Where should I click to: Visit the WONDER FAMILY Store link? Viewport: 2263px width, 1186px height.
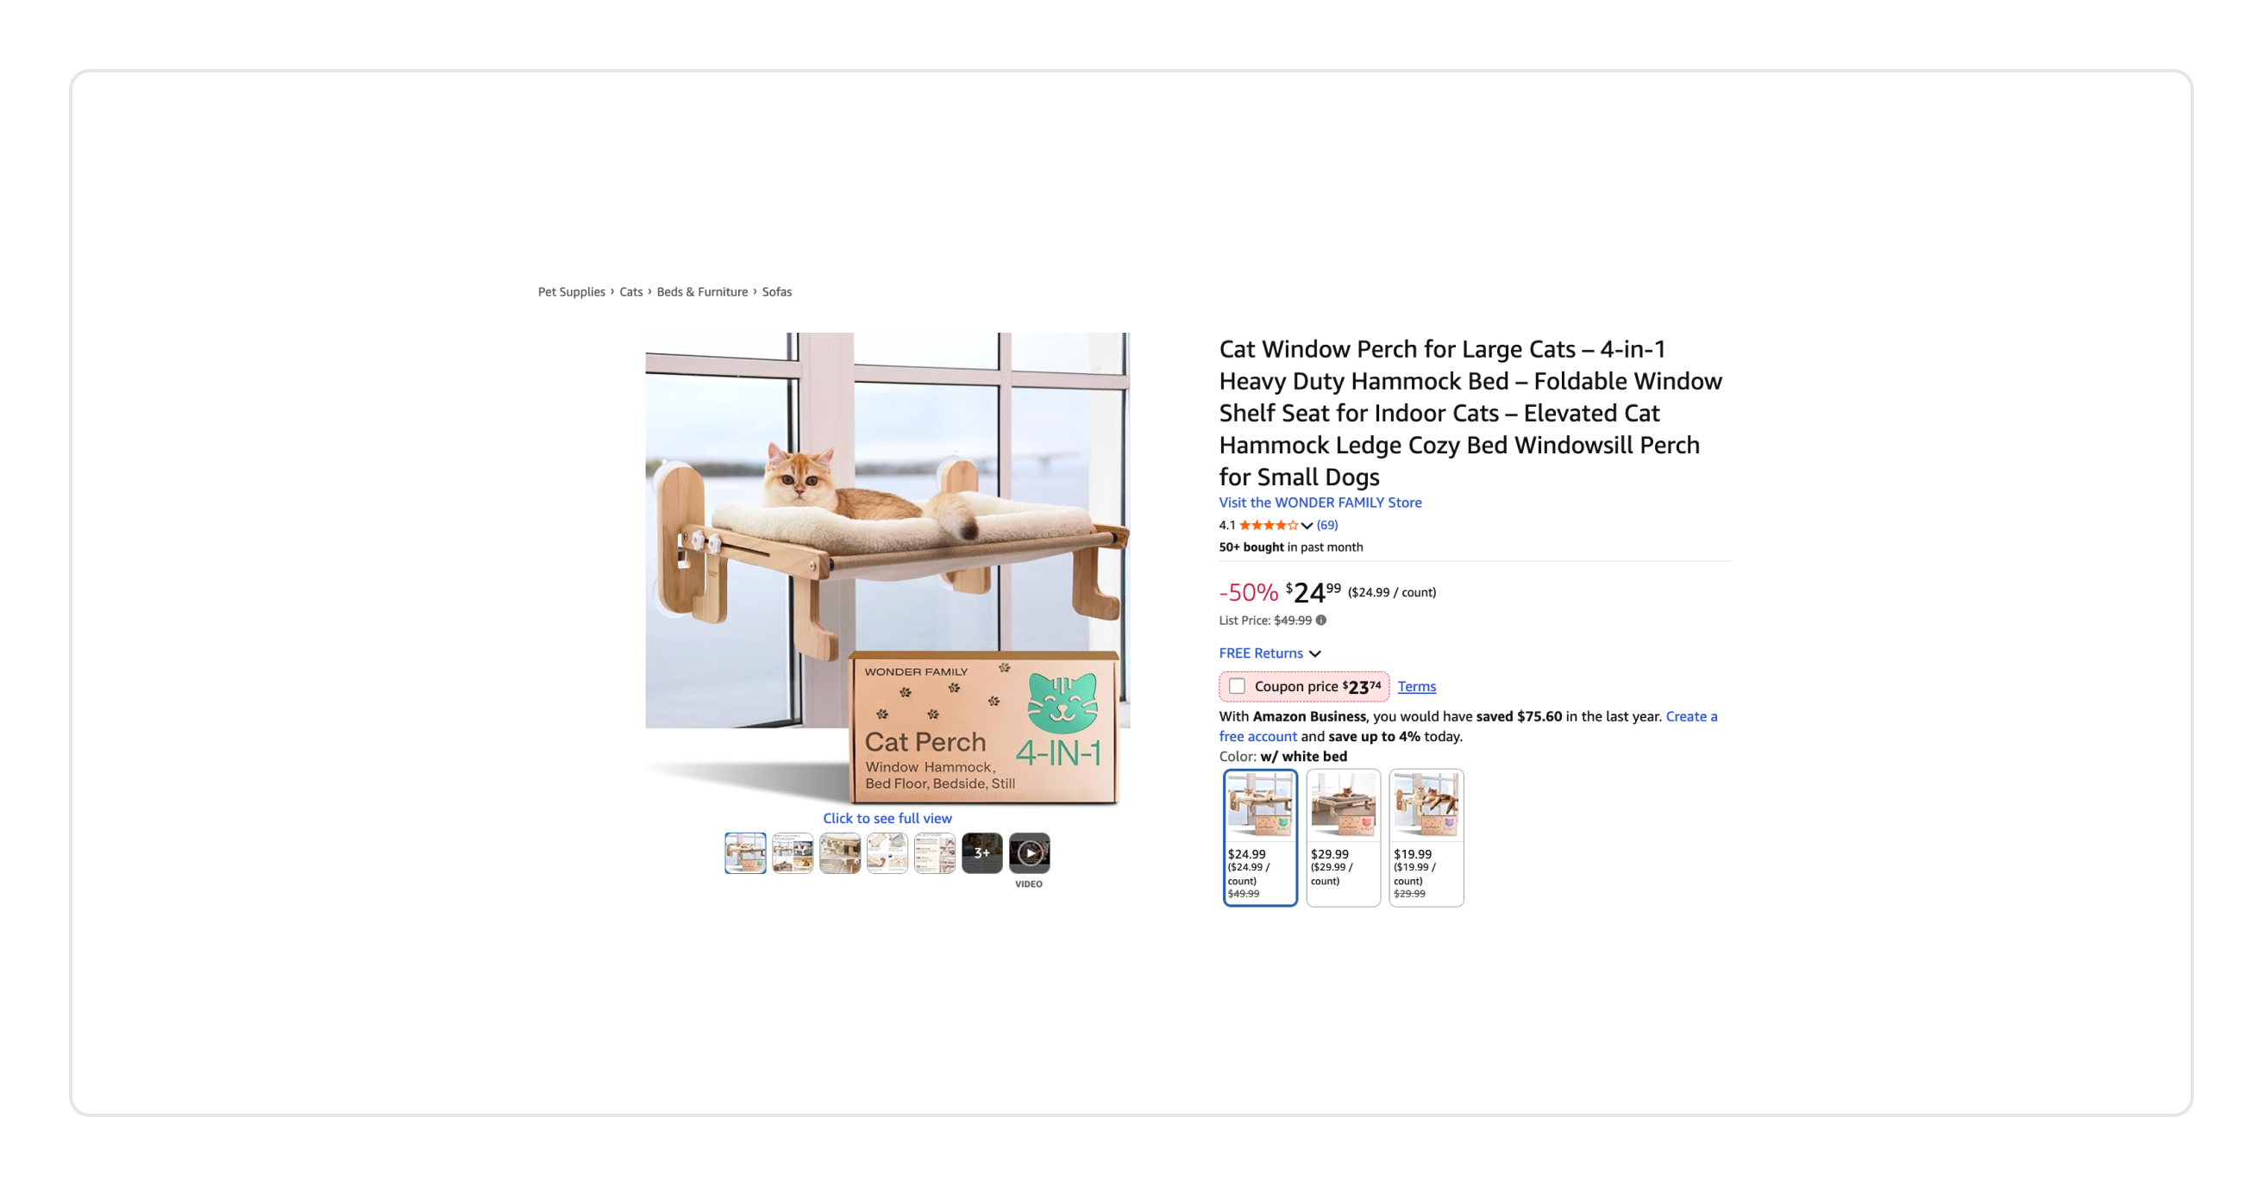(1320, 502)
